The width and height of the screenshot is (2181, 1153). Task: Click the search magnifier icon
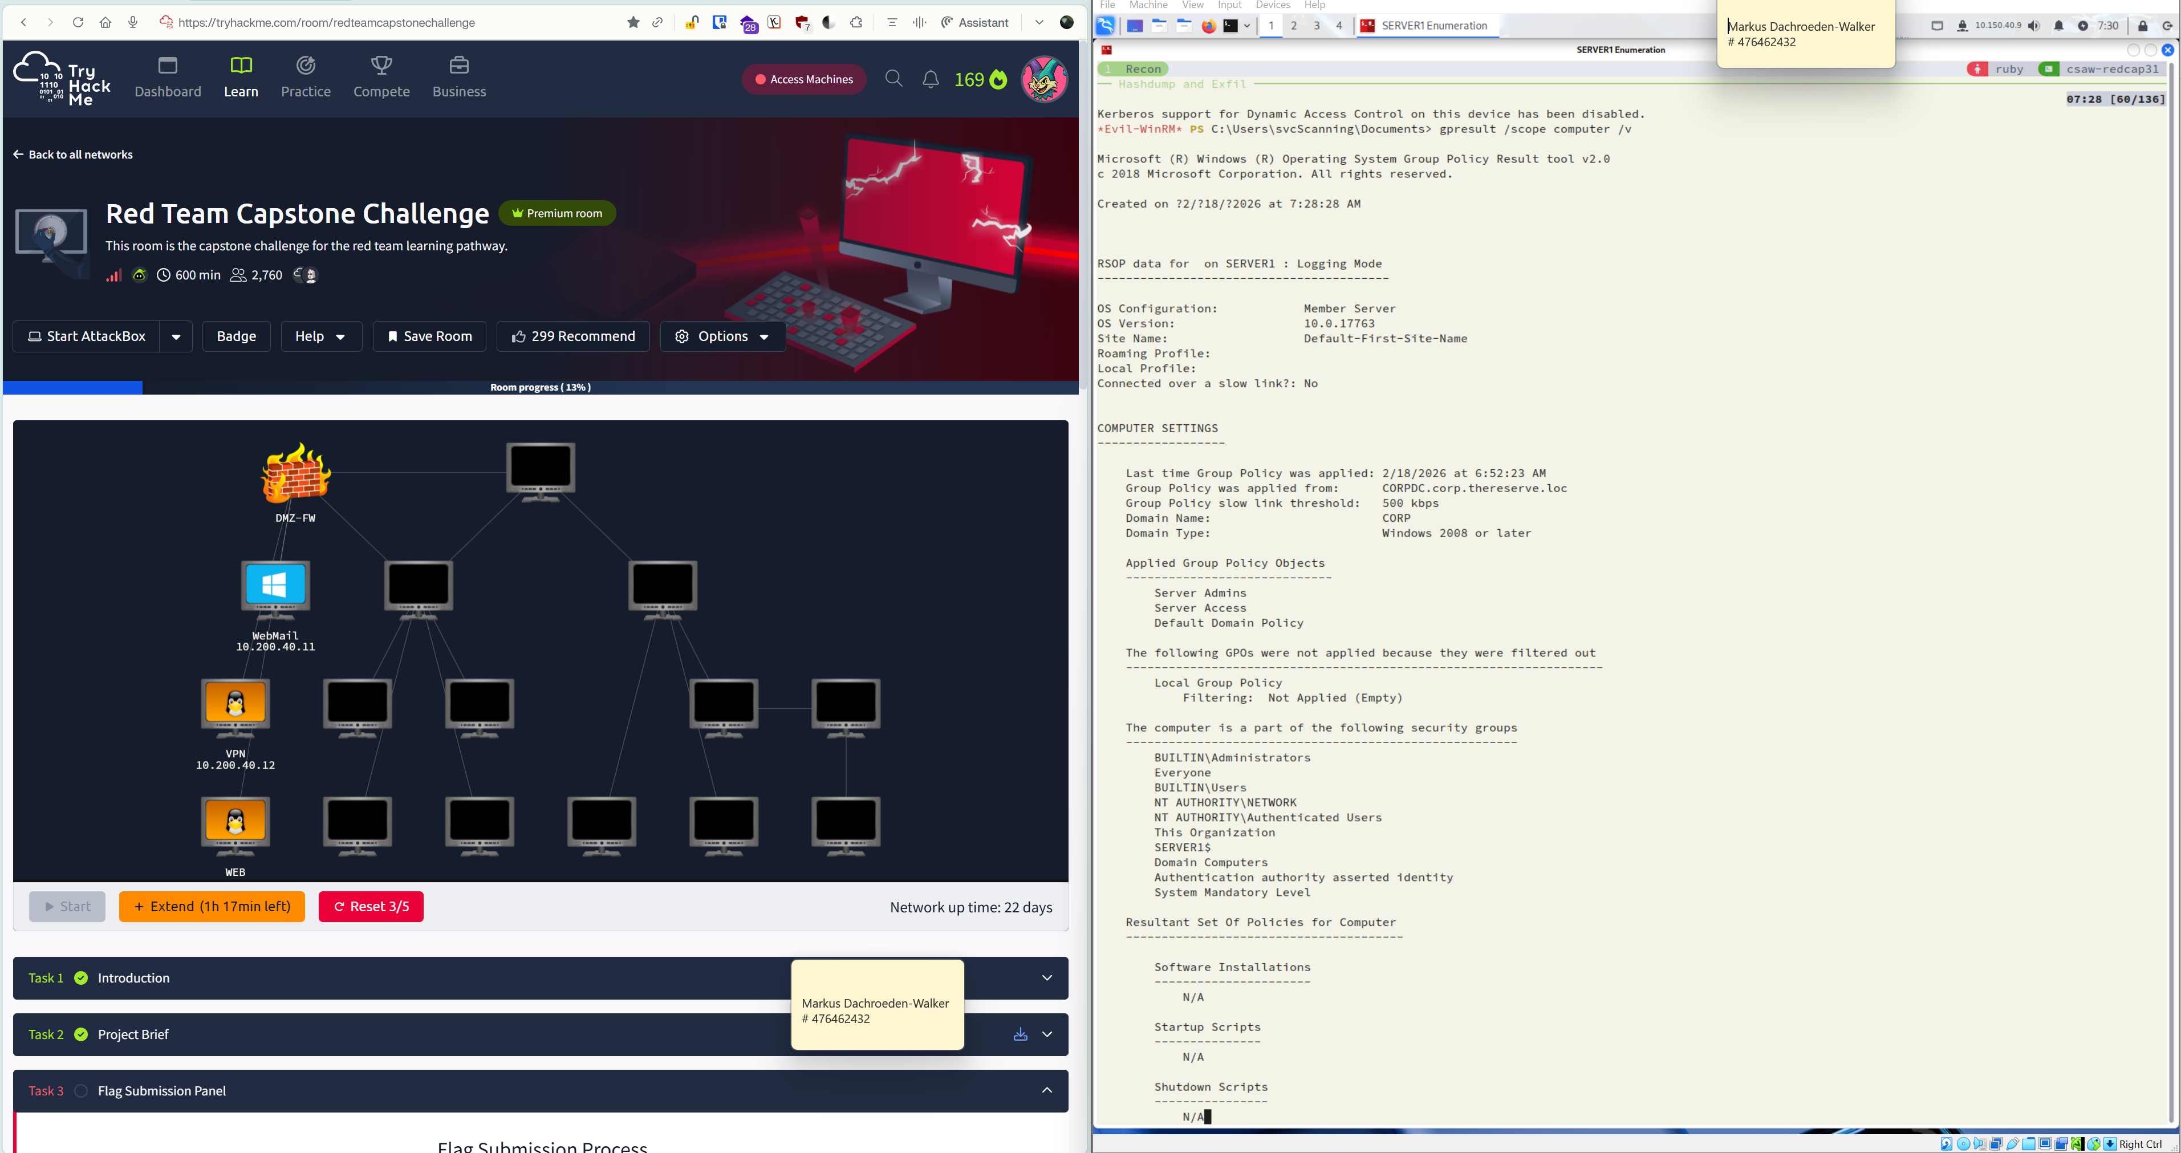coord(893,79)
